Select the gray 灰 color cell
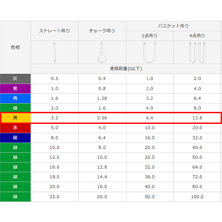Viewport: 222px width, 222px height. pyautogui.click(x=15, y=79)
